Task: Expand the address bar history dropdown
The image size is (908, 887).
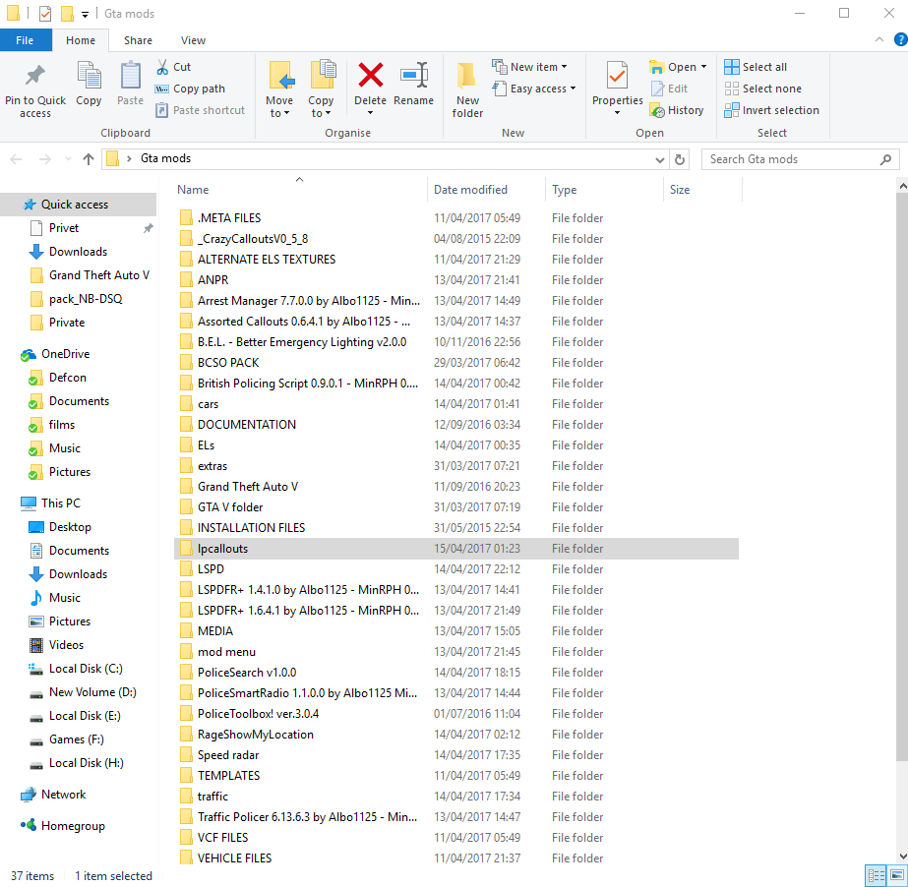Action: (659, 160)
